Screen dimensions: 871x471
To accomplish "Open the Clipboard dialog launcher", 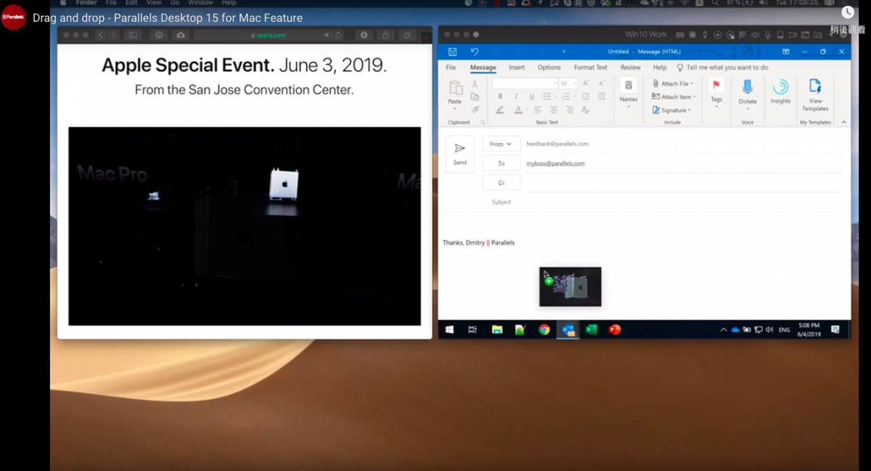I will click(x=483, y=123).
